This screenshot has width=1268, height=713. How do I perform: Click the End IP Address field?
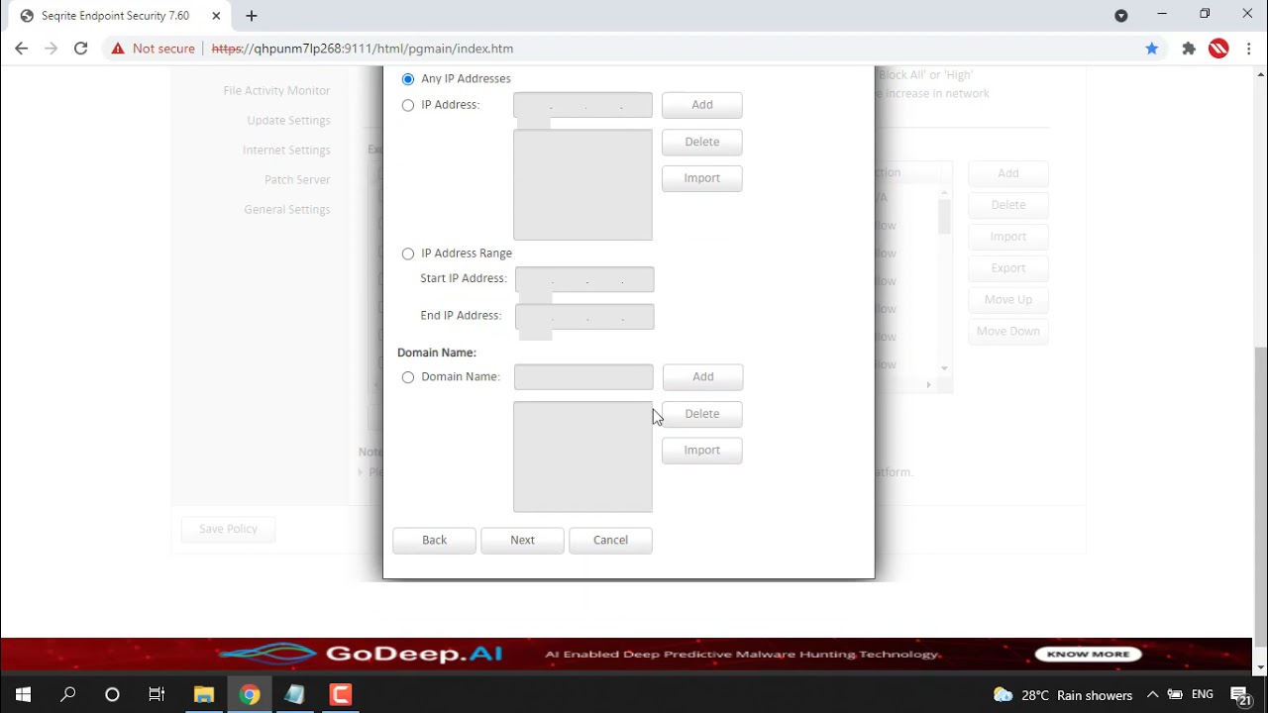[x=584, y=316]
